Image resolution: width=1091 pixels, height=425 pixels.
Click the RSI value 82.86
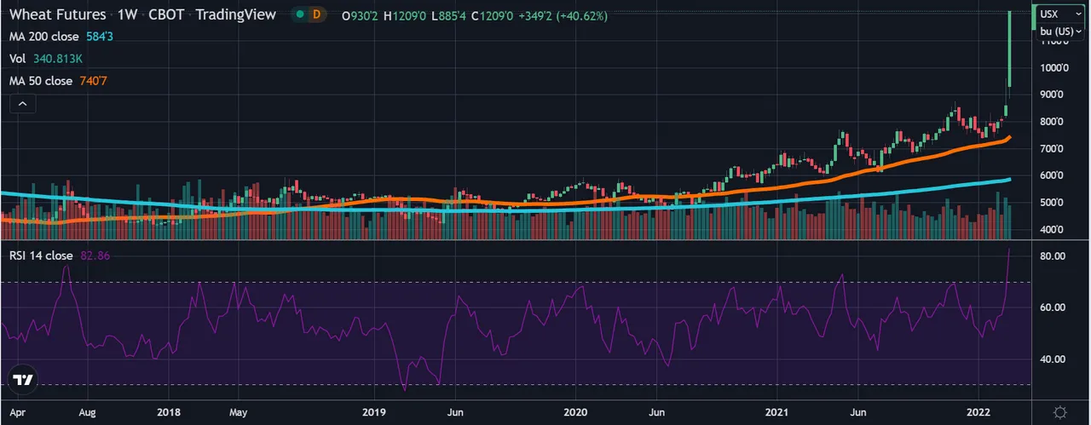(95, 256)
